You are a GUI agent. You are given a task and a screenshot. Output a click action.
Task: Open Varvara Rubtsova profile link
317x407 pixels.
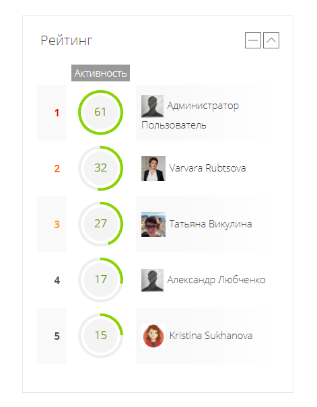[207, 168]
